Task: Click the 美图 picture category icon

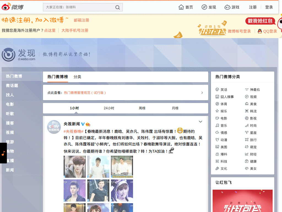Action: tap(217, 147)
